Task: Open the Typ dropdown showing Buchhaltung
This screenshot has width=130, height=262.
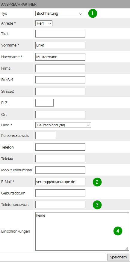Action: (x=59, y=14)
